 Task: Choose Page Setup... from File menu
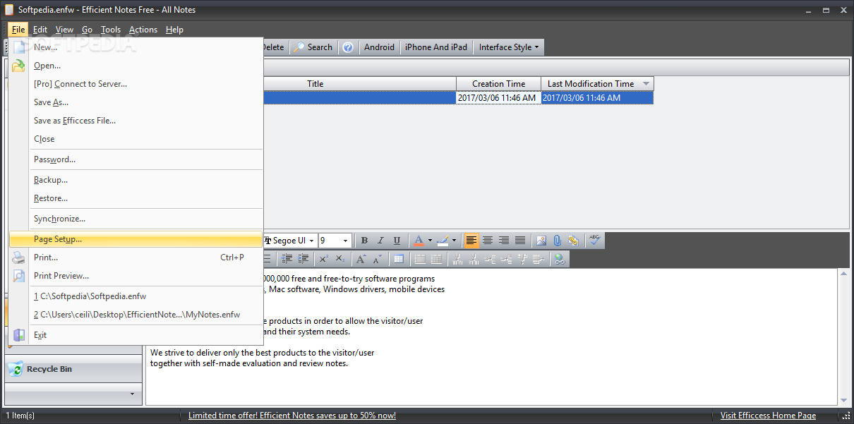tap(136, 239)
